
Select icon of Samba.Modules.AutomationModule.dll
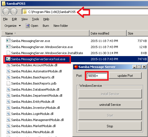[8, 71]
